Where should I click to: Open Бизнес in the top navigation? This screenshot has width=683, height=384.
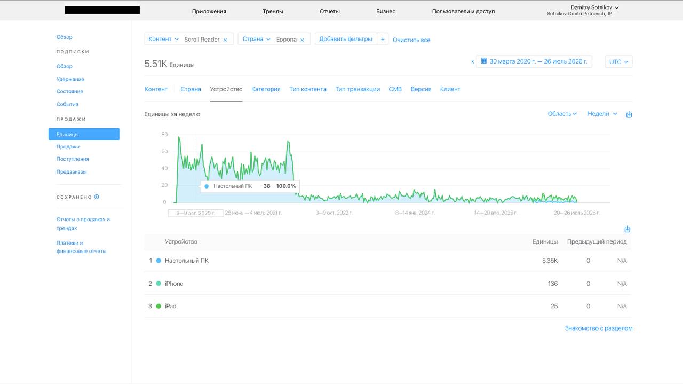[x=386, y=11]
